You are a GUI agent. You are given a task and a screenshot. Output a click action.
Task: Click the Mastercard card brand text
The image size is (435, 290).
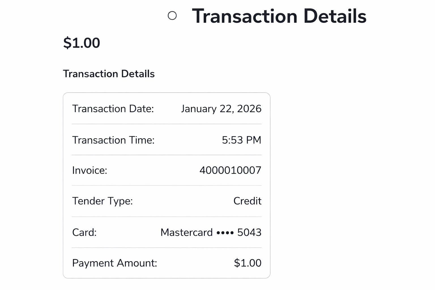(x=186, y=233)
